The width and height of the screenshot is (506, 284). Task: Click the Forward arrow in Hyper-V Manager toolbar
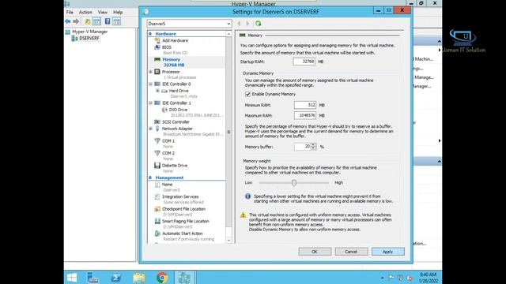click(76, 21)
